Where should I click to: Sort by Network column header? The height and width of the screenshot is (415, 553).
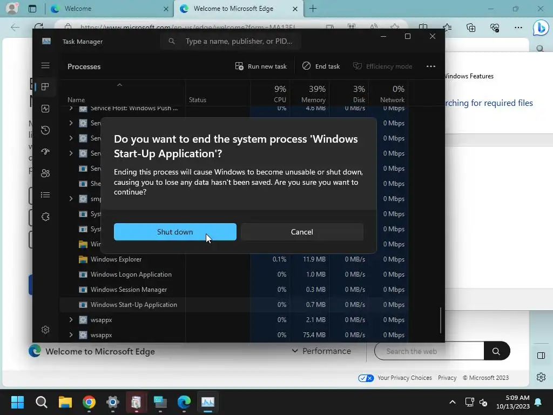(x=389, y=94)
